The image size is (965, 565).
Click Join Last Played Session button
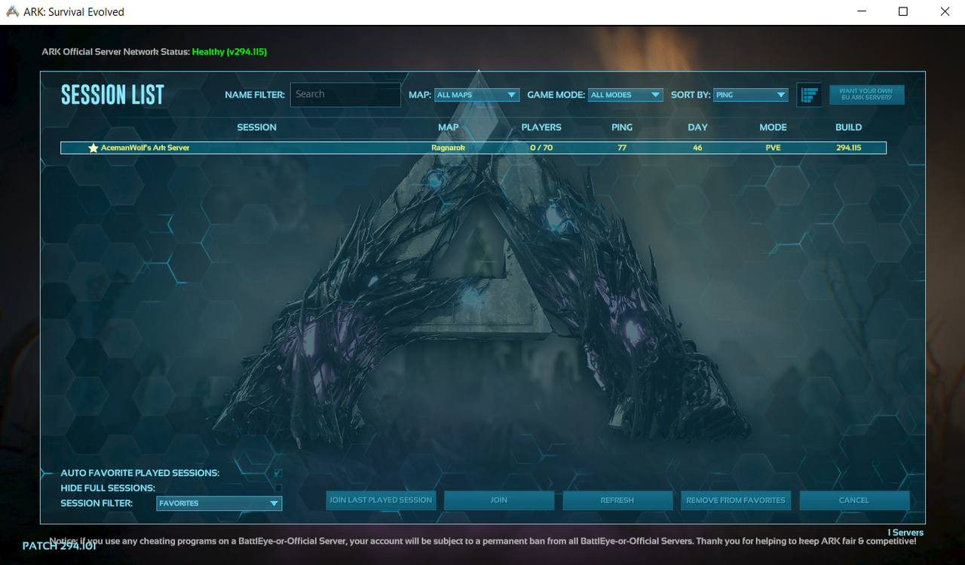[381, 500]
